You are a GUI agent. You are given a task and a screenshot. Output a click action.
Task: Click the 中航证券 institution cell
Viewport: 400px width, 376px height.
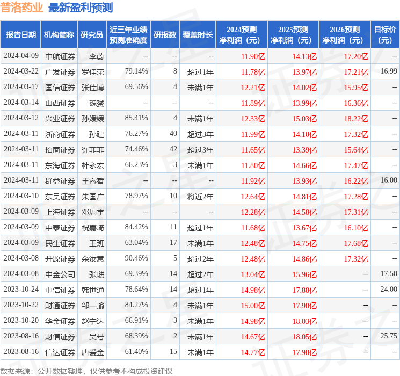click(x=60, y=56)
